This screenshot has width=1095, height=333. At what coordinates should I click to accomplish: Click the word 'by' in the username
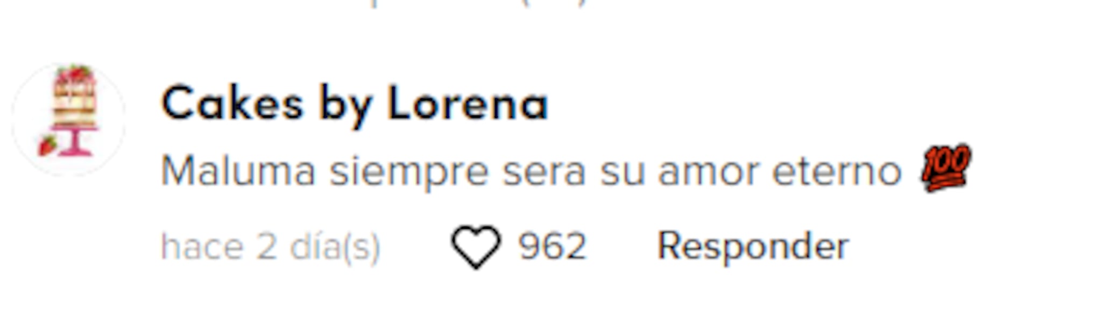pyautogui.click(x=345, y=105)
